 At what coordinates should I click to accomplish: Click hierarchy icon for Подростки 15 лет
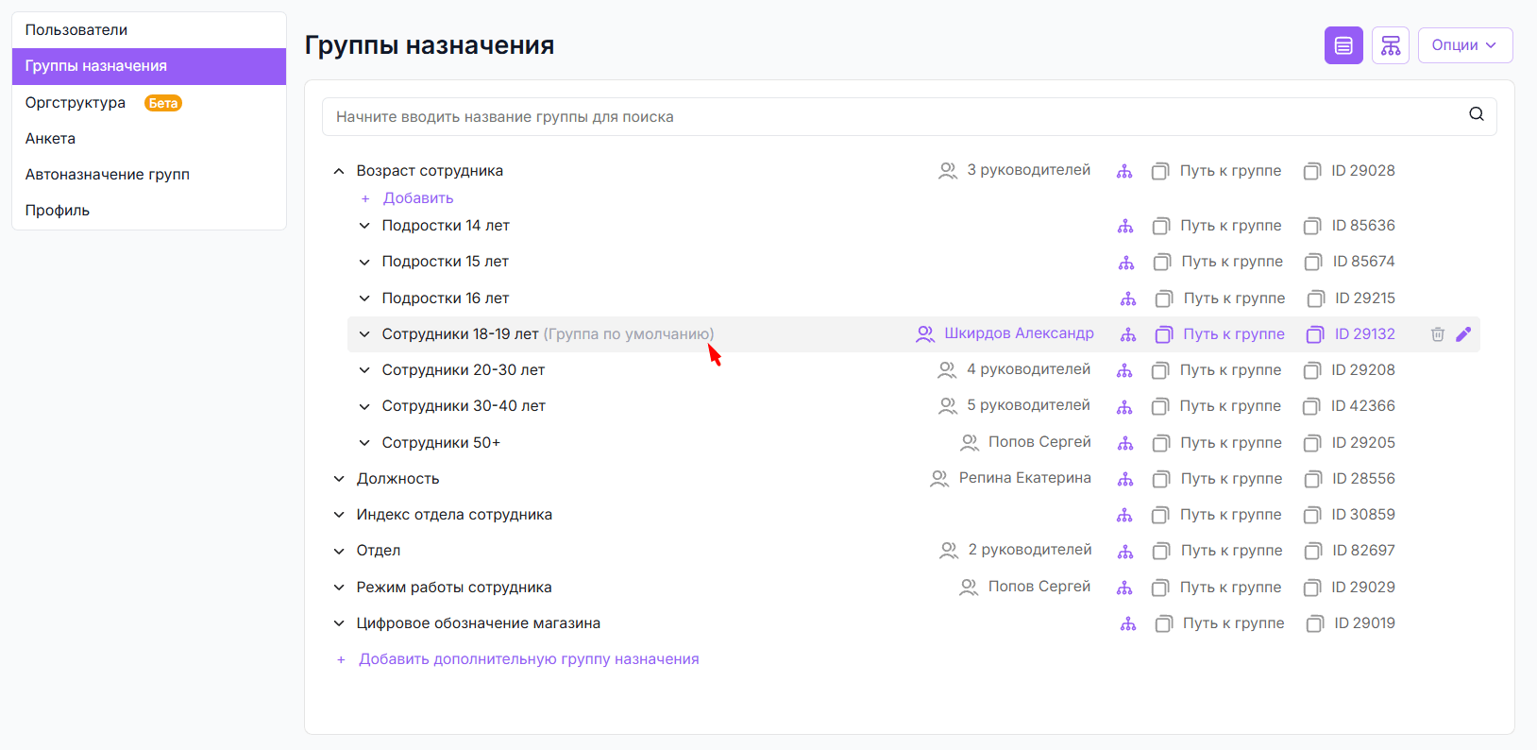tap(1126, 263)
